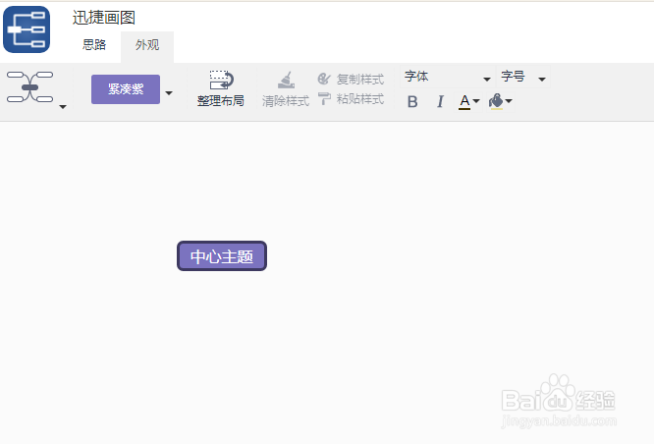Switch to the 思路 tab
Screen dimensions: 654x444
coord(94,44)
